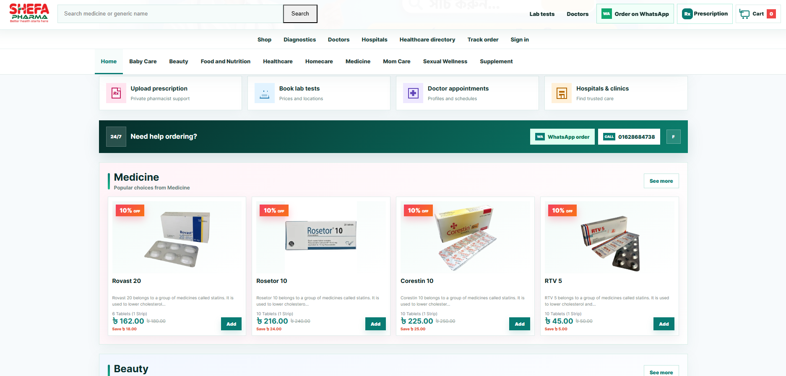Click the Doctor appointments card title

click(458, 88)
